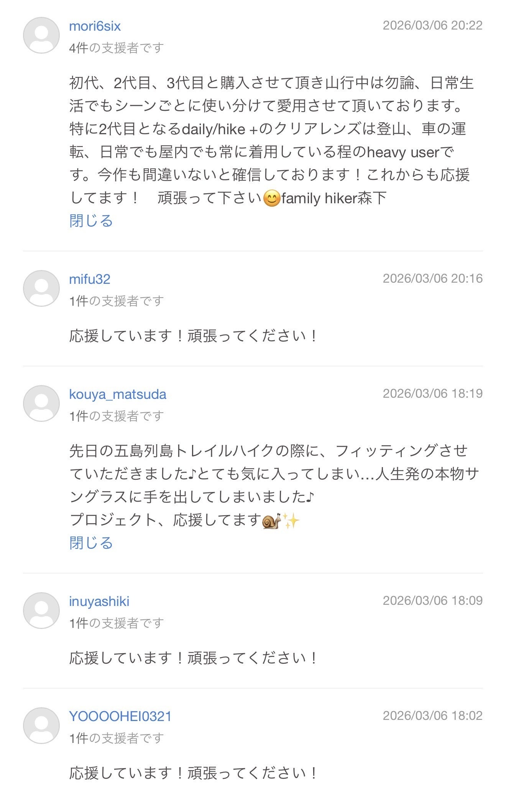Click the smiley emoji in mori6six's comment
The image size is (506, 787).
272,199
